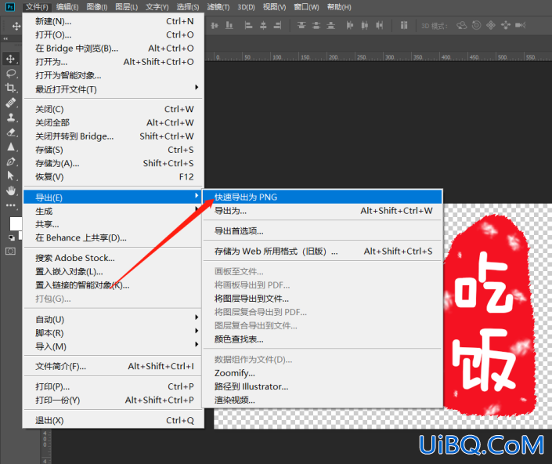
Task: Open the 文件(F) menu
Action: click(x=37, y=7)
